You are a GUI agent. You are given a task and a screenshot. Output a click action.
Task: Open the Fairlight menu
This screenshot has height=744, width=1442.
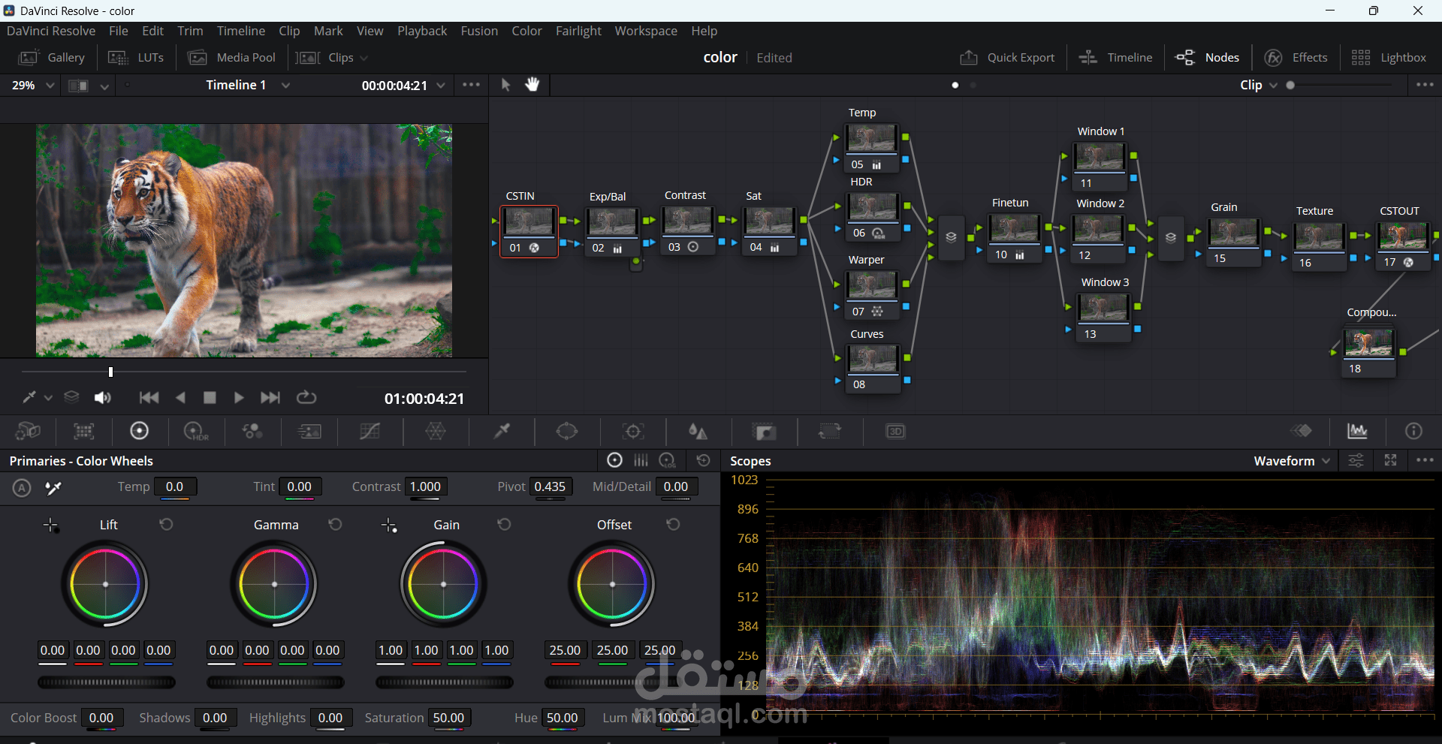click(578, 31)
